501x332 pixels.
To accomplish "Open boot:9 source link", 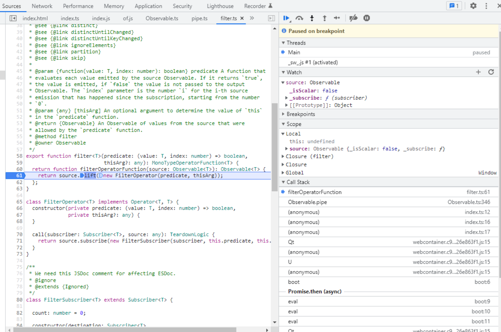I will tap(482, 302).
